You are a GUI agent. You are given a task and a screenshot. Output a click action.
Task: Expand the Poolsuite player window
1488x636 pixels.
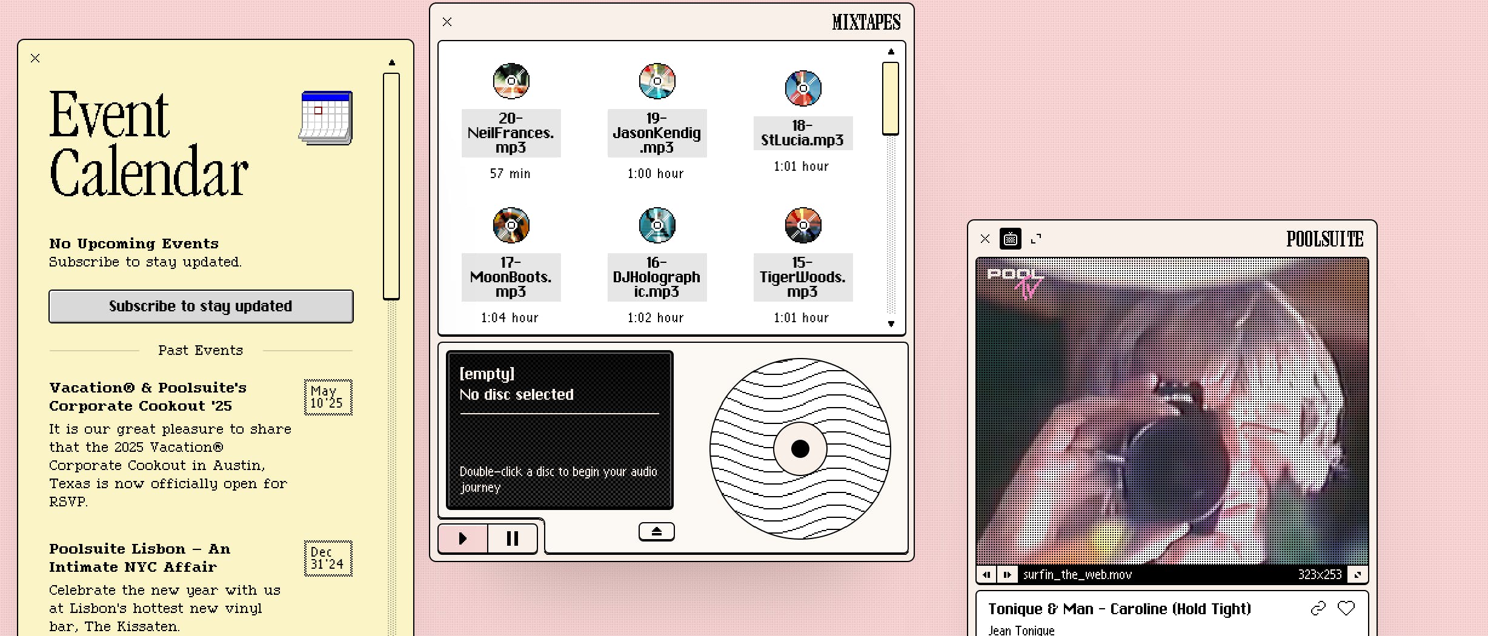[1036, 239]
